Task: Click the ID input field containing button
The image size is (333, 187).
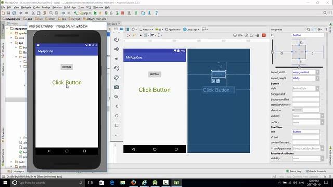Action: point(308,35)
